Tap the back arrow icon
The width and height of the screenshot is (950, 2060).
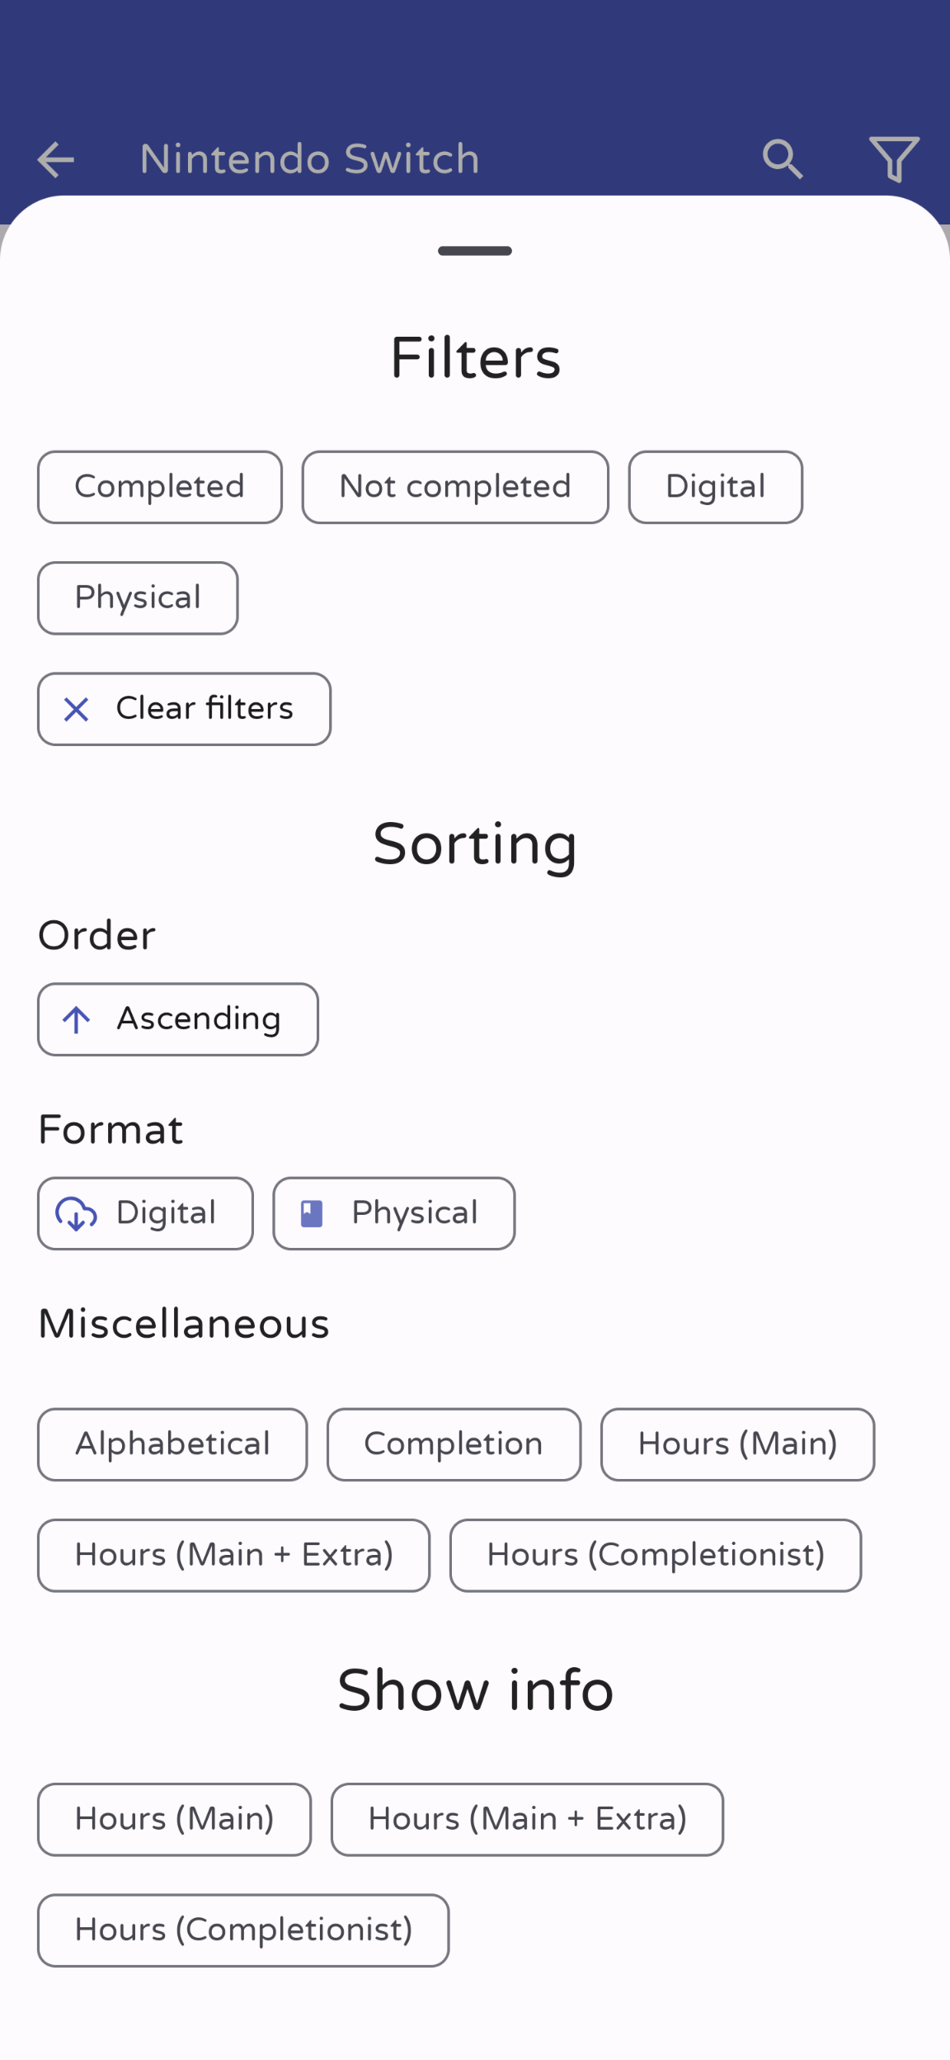point(56,159)
